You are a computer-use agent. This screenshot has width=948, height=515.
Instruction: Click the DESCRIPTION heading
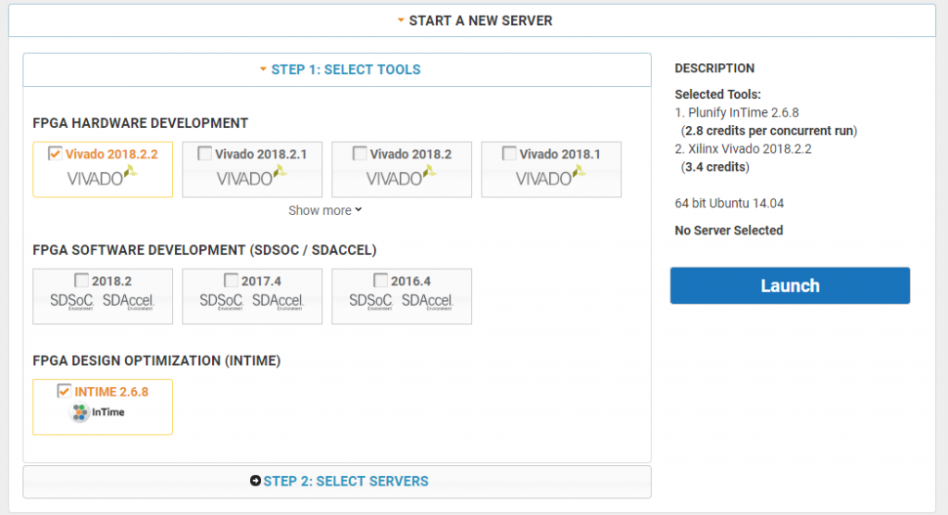click(715, 69)
